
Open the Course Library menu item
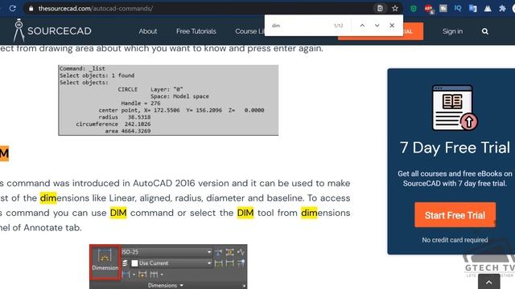pyautogui.click(x=250, y=31)
